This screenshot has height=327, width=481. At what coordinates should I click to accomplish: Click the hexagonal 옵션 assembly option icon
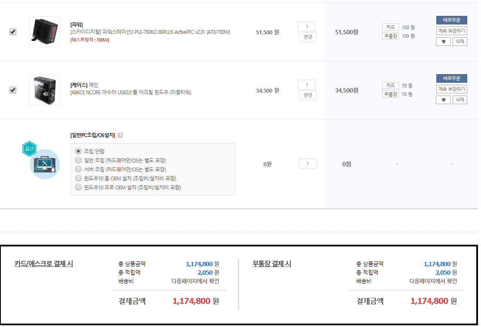click(x=29, y=149)
